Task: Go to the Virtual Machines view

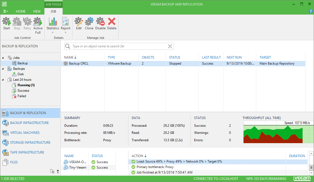Action: coord(25,133)
